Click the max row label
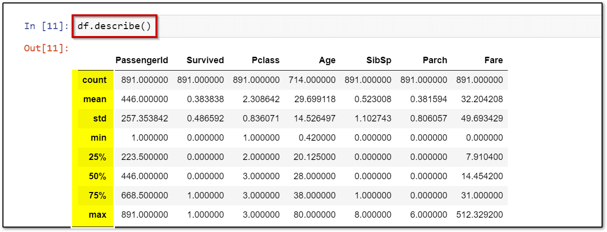The width and height of the screenshot is (607, 232). click(98, 215)
